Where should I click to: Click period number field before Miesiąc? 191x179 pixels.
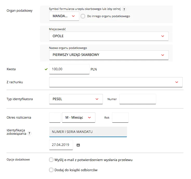[x=55, y=118]
